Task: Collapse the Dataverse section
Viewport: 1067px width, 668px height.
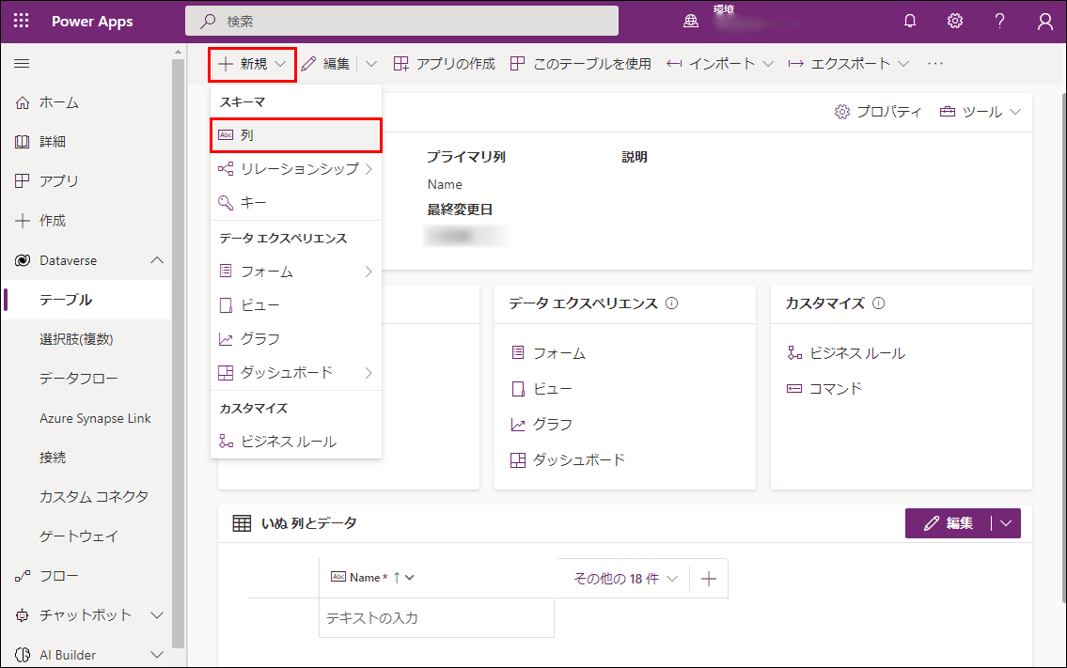Action: coord(156,260)
